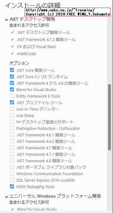The image size is (113, 213).
Task: Uncheck Blend for Visual Studio option checkbox
Action: tap(12, 90)
